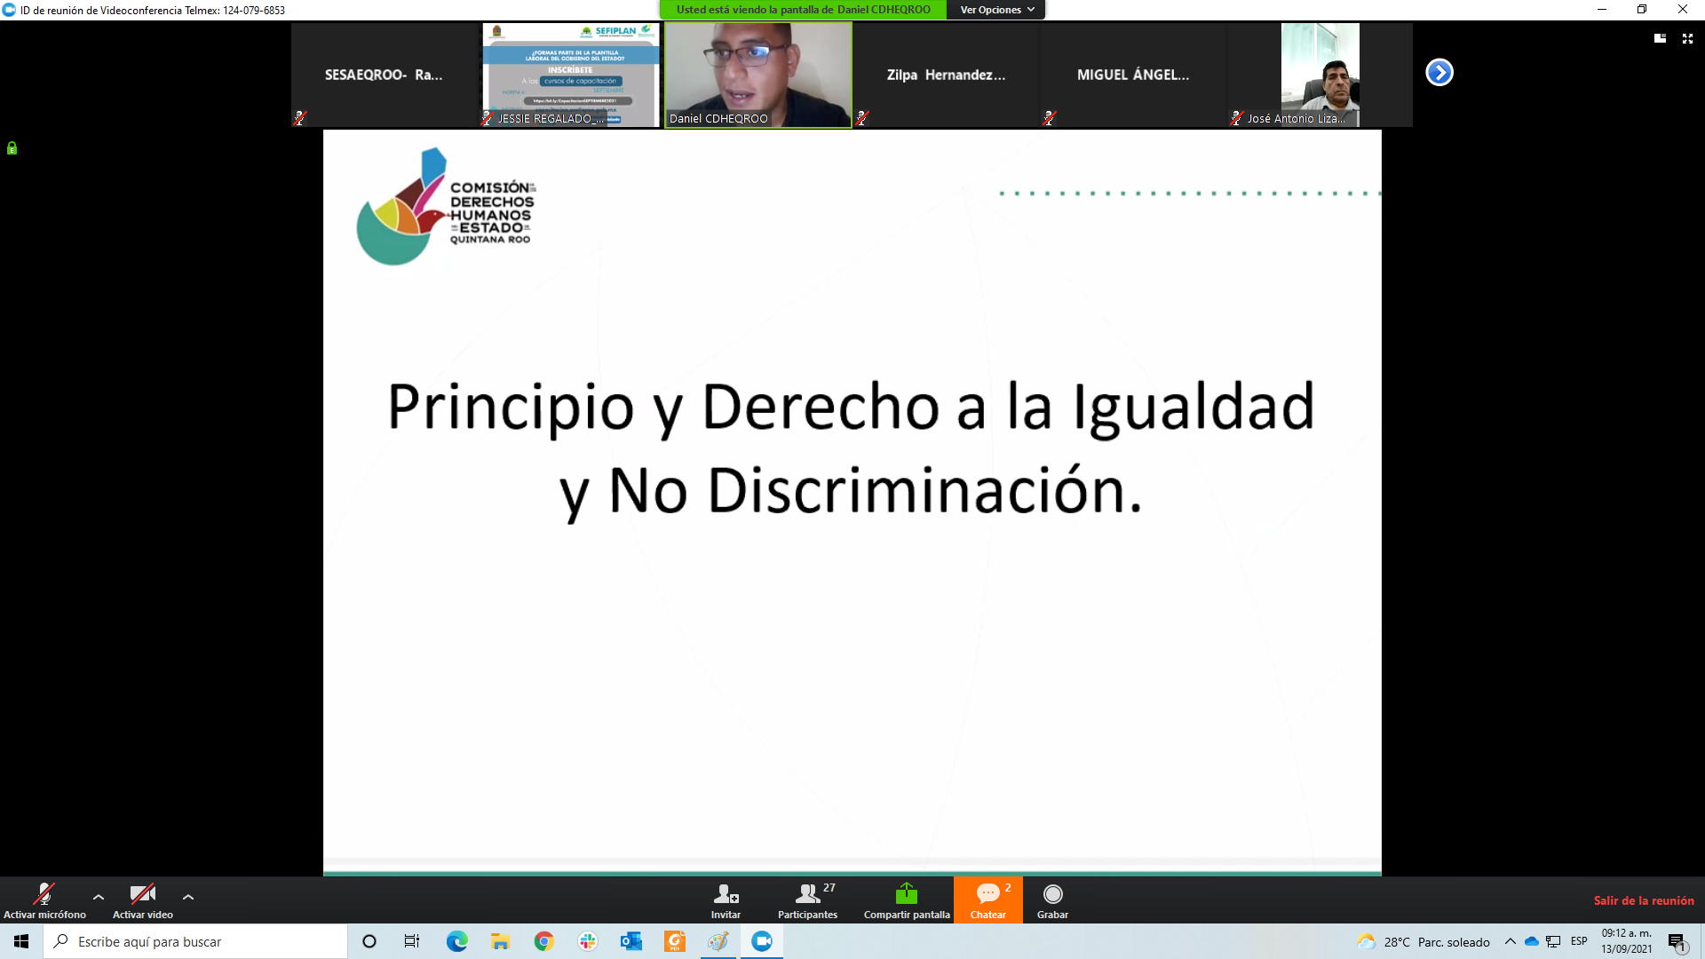This screenshot has width=1705, height=959.
Task: Open Outlook from taskbar
Action: point(630,941)
